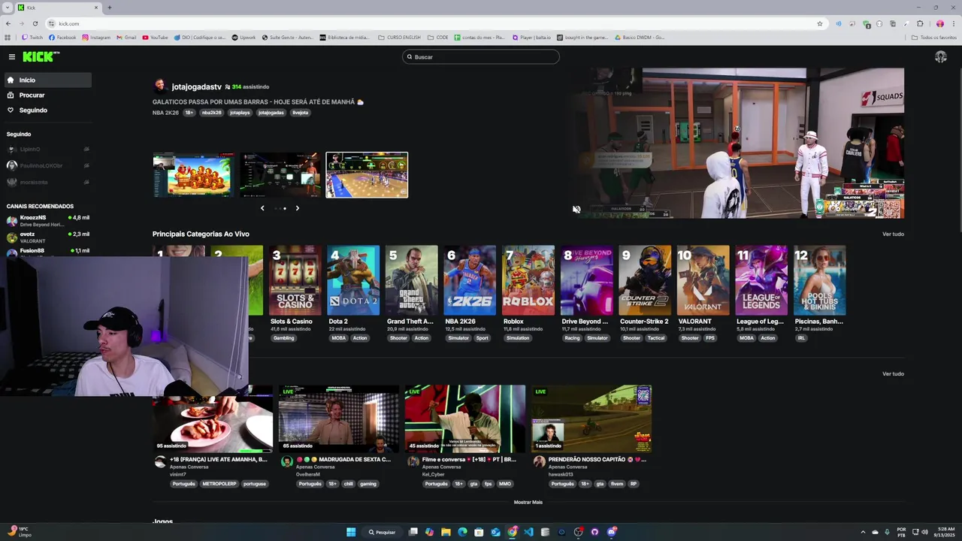Open the MADRUGADA DE SEXTA stream thumbnail
This screenshot has height=541, width=962.
338,419
